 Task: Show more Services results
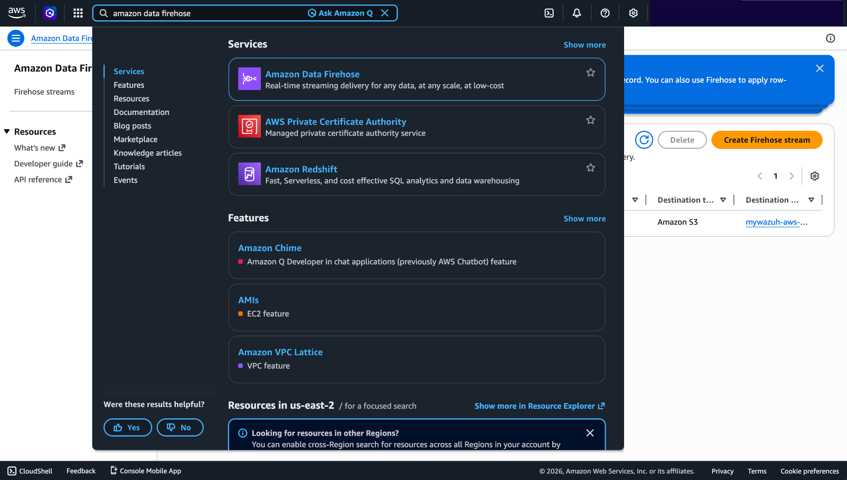(584, 45)
